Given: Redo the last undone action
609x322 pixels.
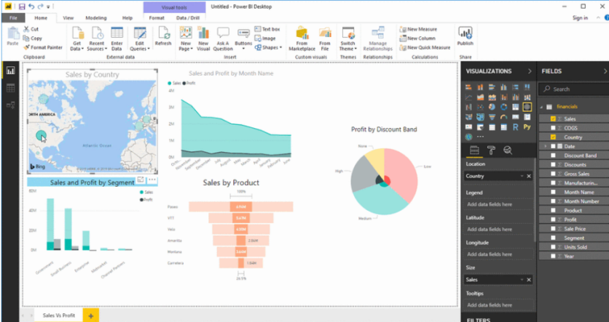Looking at the screenshot, I should (x=40, y=7).
